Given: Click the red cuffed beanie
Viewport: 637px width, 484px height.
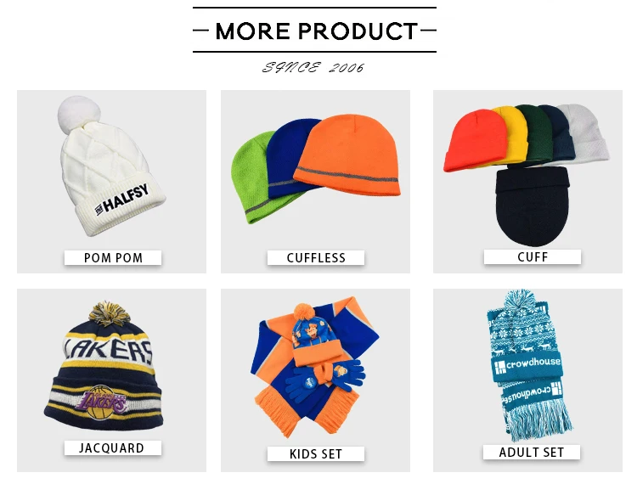Looking at the screenshot, I should click(x=475, y=140).
